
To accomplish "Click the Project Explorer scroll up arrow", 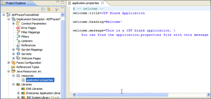I will (62, 15).
